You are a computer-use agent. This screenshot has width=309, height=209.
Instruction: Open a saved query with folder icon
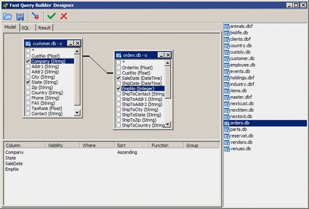pos(8,16)
